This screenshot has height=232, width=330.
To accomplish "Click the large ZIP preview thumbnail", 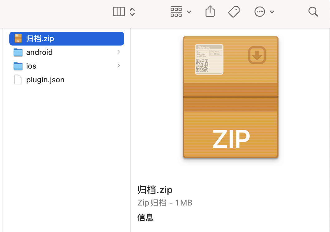I will point(231,97).
